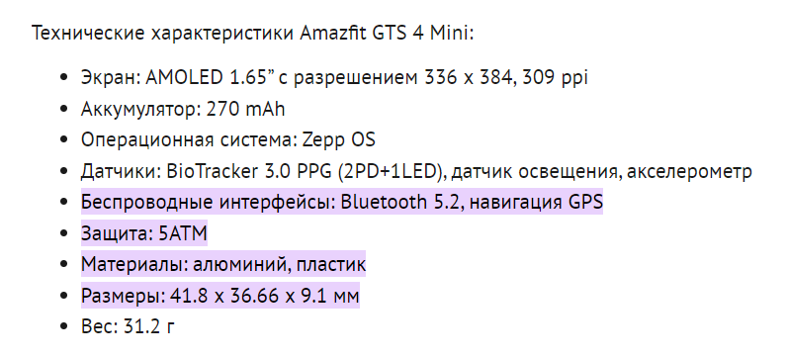Click the heading Технические характеристики Amazfit GTS 4 Mini
Viewport: 788px width, 357px height.
253,35
